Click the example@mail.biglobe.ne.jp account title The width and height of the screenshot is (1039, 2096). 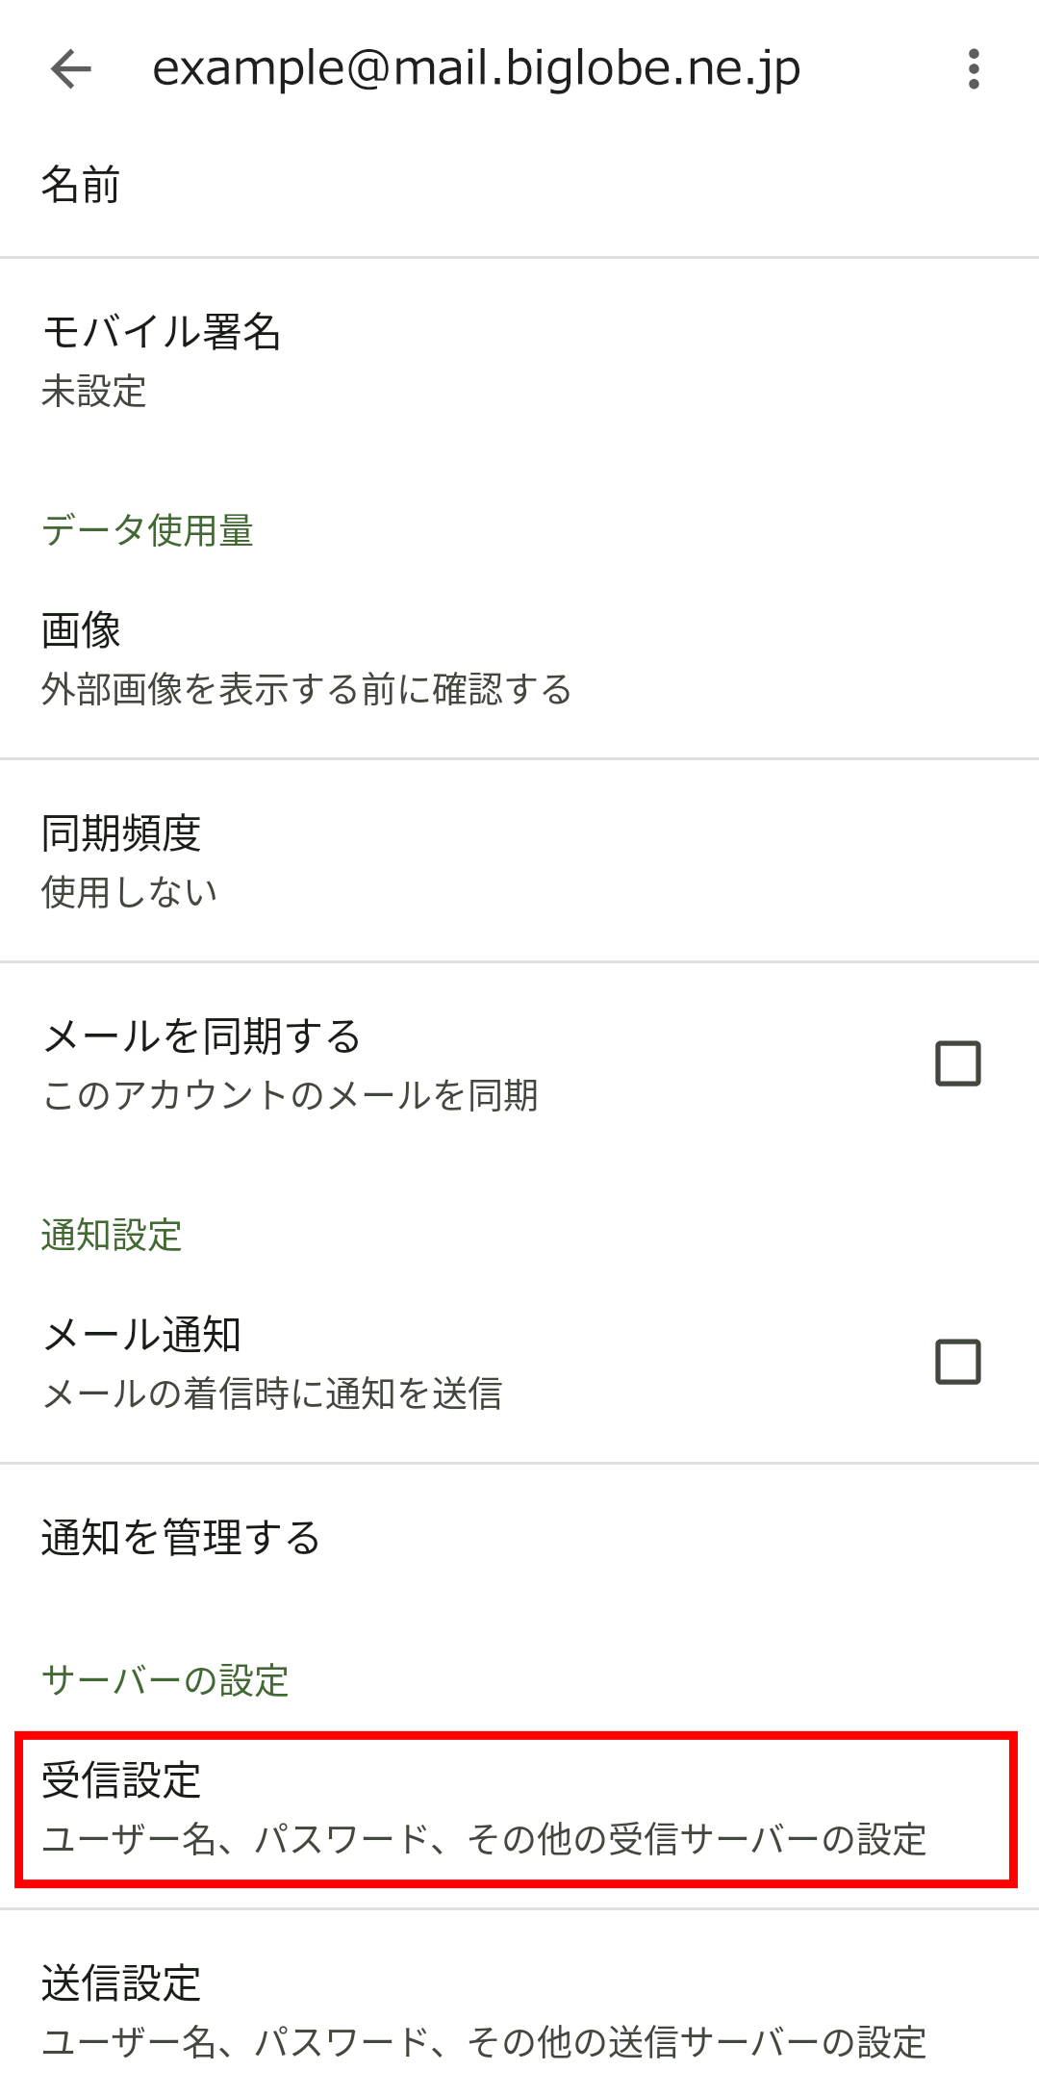pyautogui.click(x=476, y=69)
